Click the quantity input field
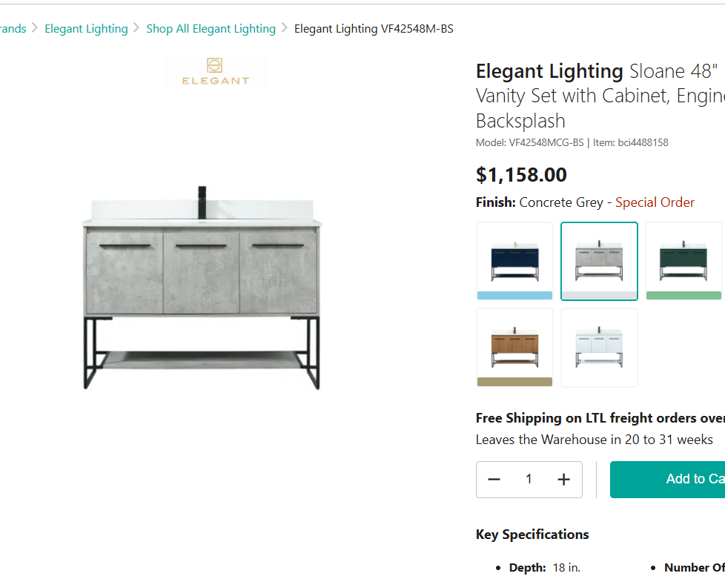This screenshot has height=579, width=725. click(x=529, y=480)
